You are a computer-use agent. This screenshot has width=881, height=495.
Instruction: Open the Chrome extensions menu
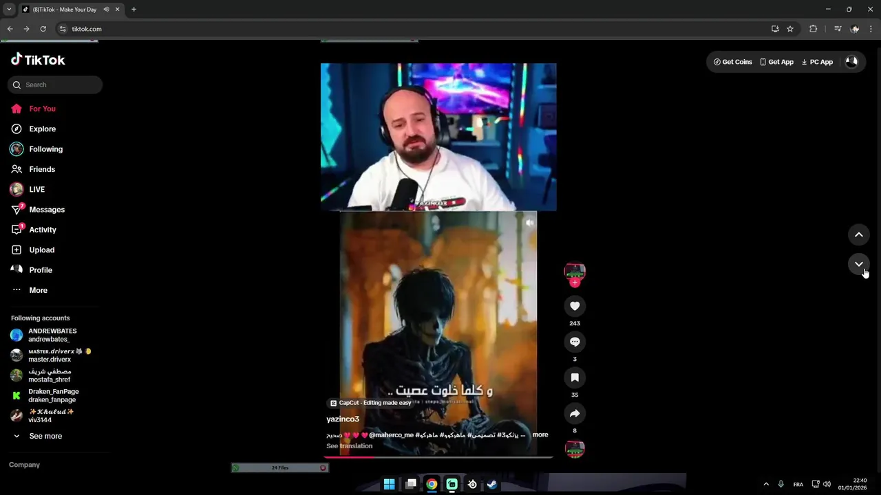[x=813, y=29]
